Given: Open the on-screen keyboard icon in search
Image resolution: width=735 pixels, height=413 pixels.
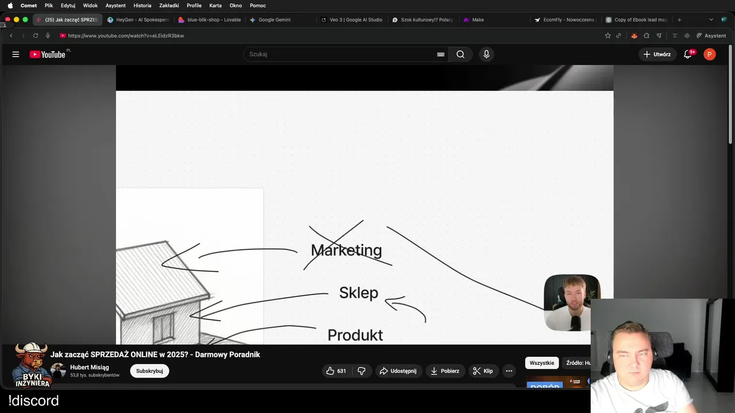Looking at the screenshot, I should click(440, 54).
